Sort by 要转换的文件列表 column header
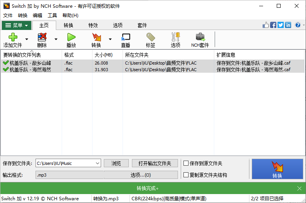The image size is (306, 203). (31, 55)
